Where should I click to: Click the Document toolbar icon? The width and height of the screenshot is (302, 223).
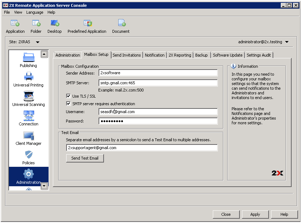[122, 23]
